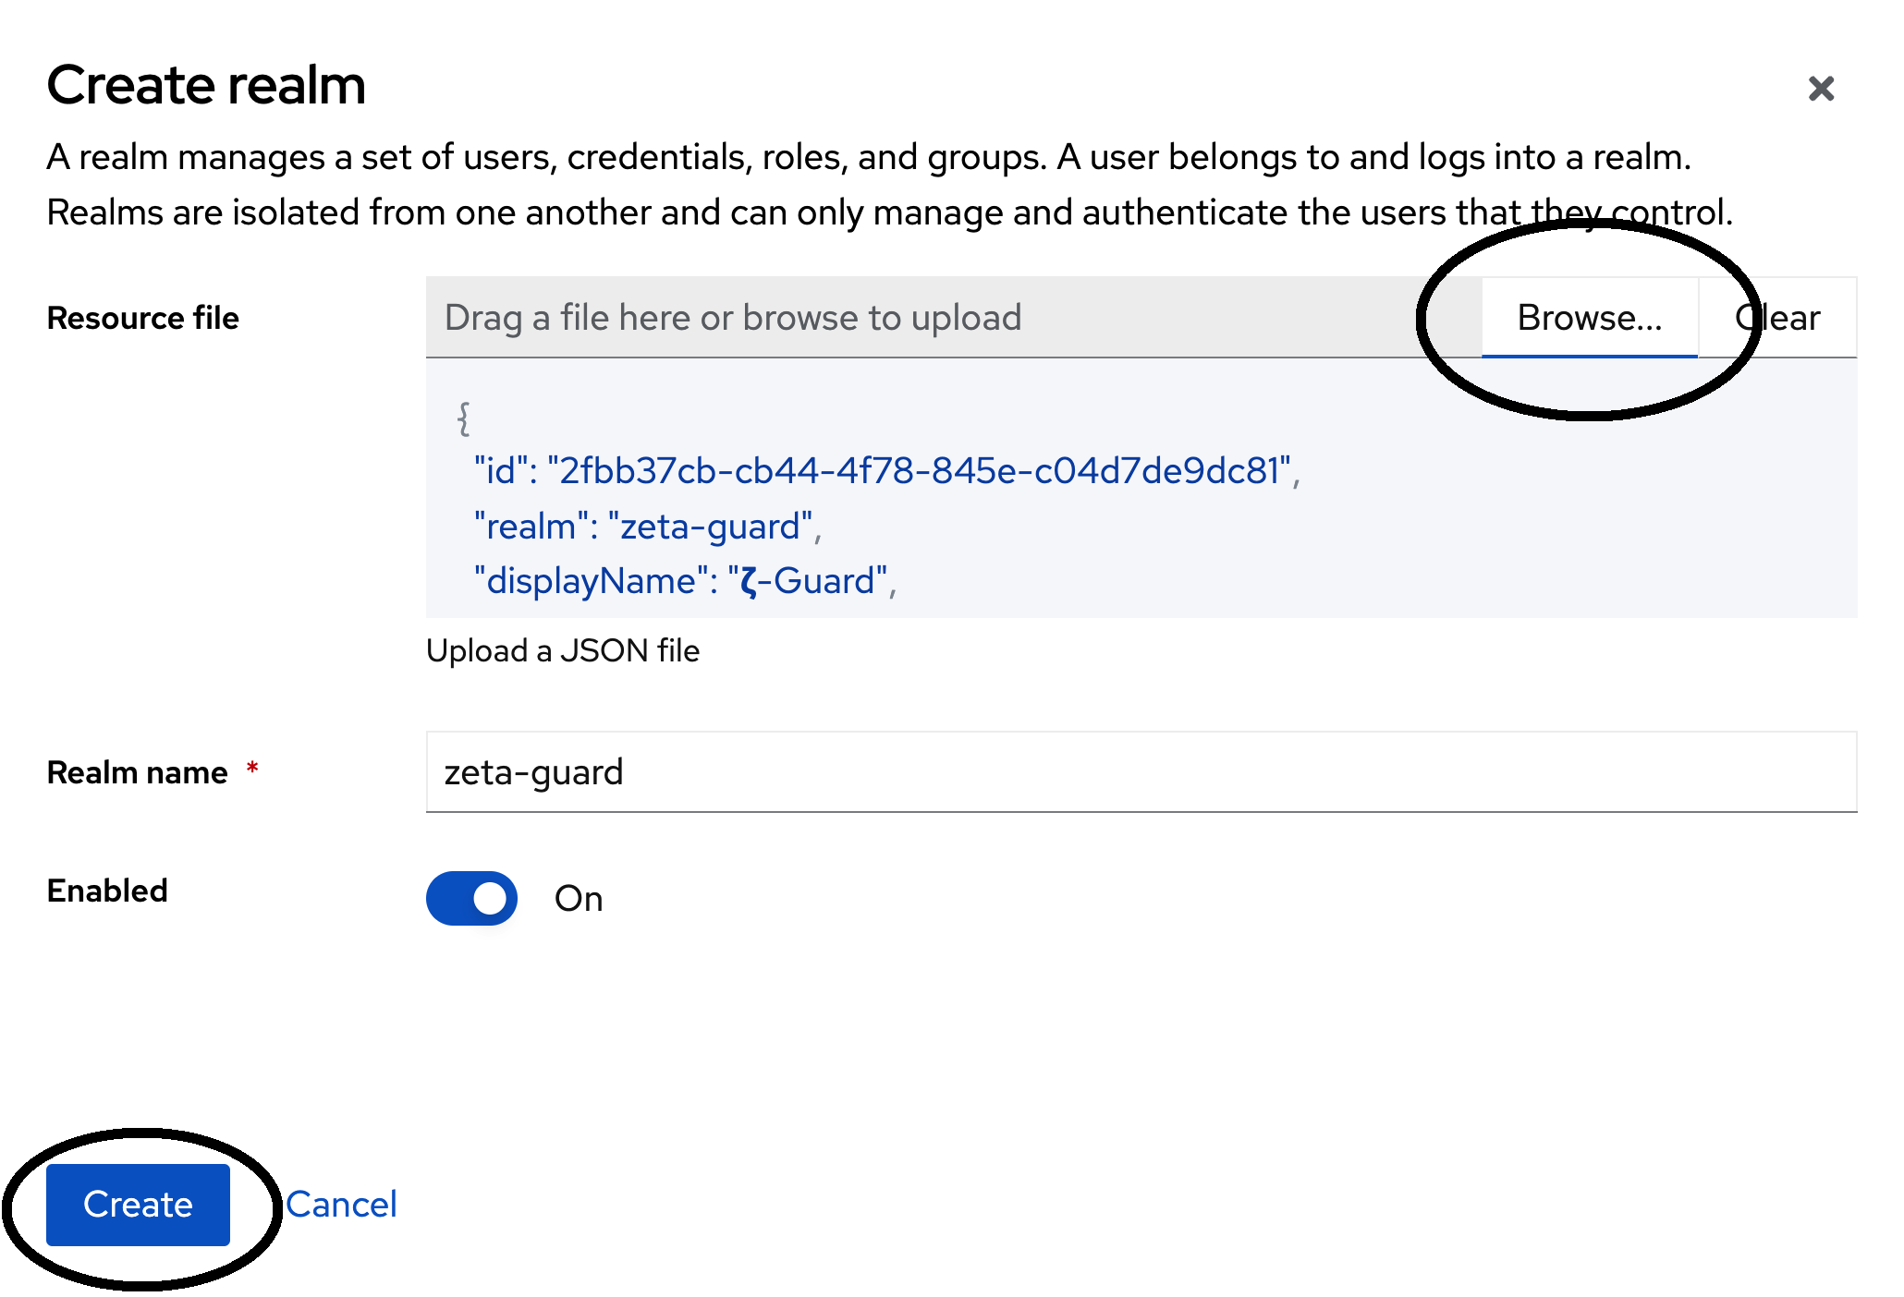Cancel realm creation via Cancel link

point(341,1205)
